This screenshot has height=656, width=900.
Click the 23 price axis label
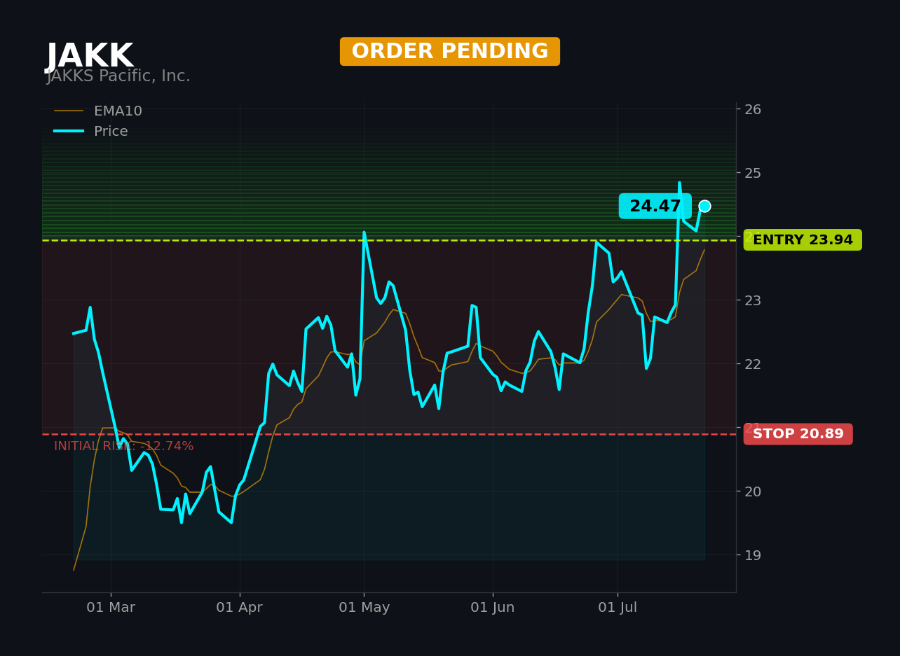pyautogui.click(x=753, y=300)
